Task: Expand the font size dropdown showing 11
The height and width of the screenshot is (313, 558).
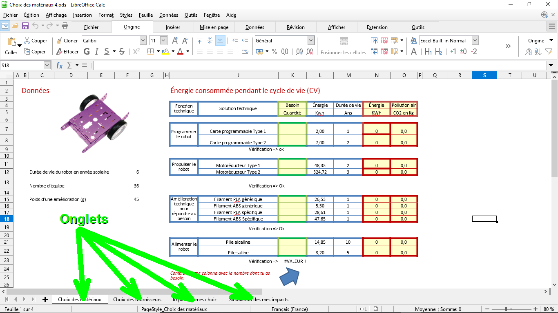Action: (x=164, y=41)
